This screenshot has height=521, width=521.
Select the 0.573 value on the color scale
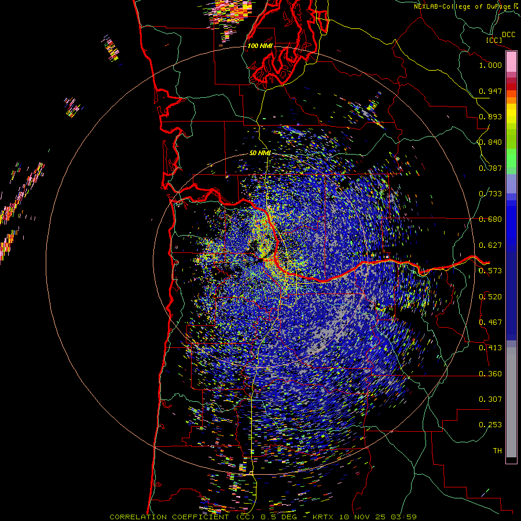tap(490, 271)
